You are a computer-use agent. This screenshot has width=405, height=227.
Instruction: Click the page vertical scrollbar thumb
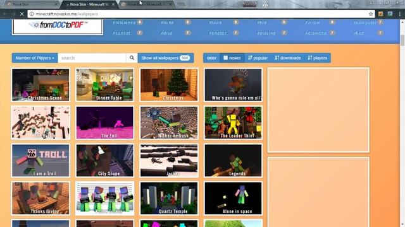click(402, 40)
